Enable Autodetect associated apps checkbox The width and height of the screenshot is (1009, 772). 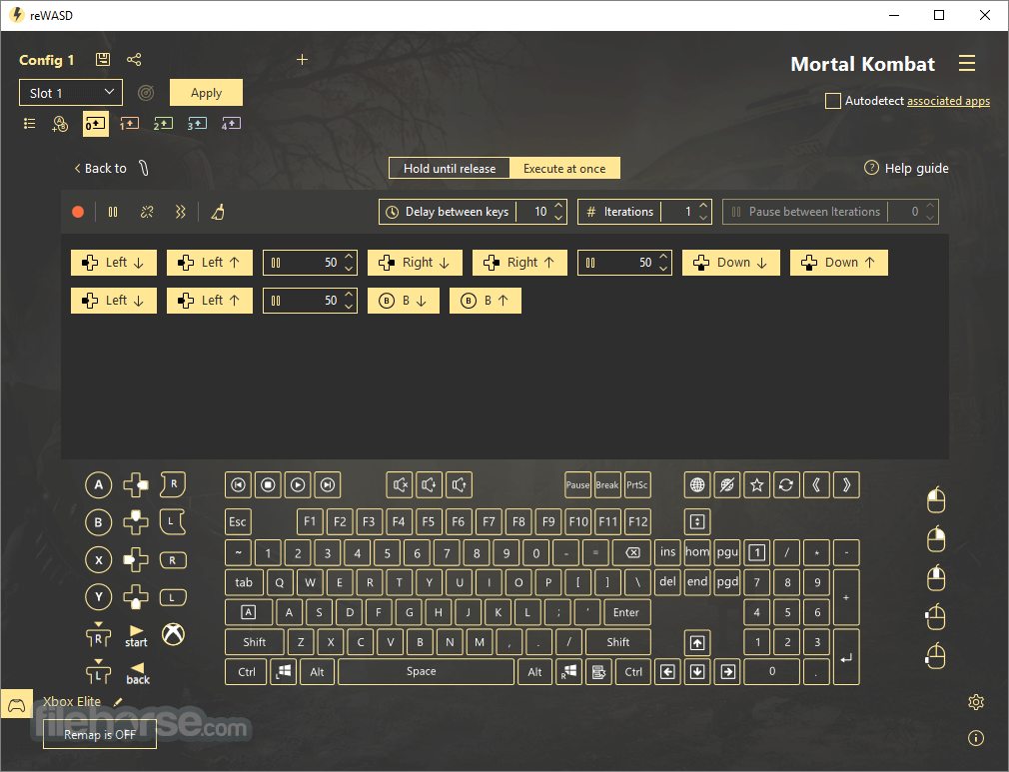point(833,101)
